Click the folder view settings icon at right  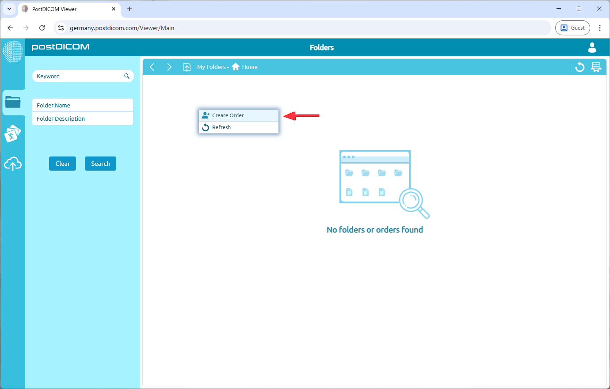tap(596, 67)
